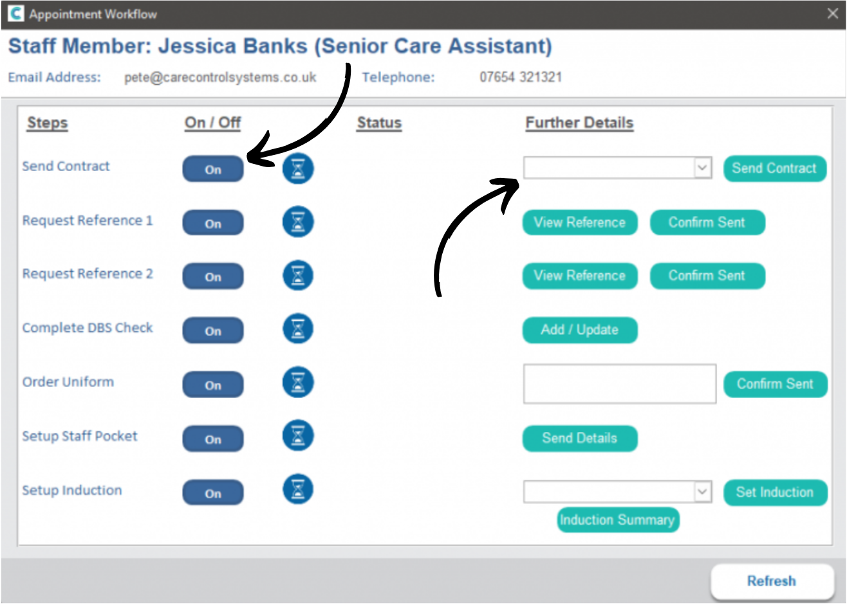Click the Refresh button

[772, 581]
